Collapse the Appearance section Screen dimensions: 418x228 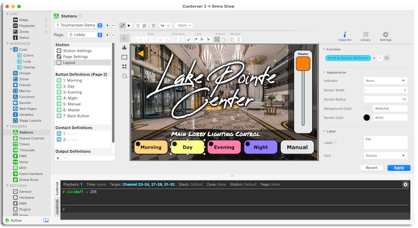point(324,73)
